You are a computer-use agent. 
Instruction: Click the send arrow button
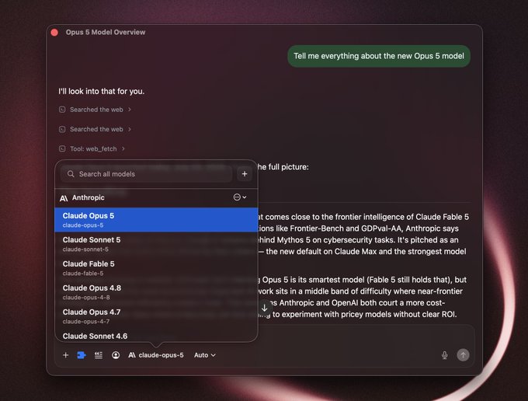(x=463, y=355)
